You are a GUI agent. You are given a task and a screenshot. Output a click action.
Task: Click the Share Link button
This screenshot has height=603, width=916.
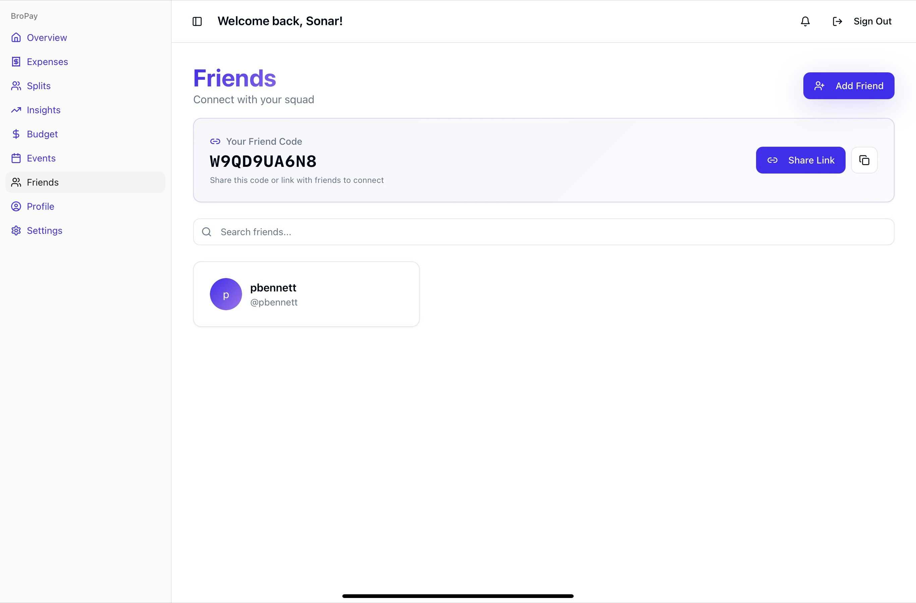pyautogui.click(x=801, y=160)
